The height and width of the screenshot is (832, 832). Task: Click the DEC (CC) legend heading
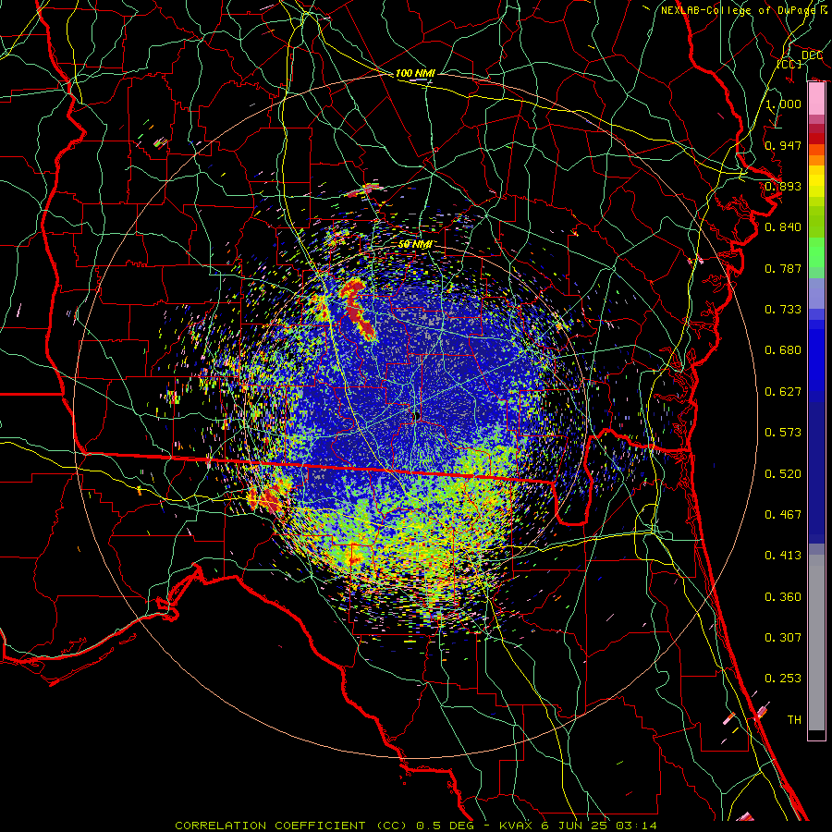coord(801,59)
